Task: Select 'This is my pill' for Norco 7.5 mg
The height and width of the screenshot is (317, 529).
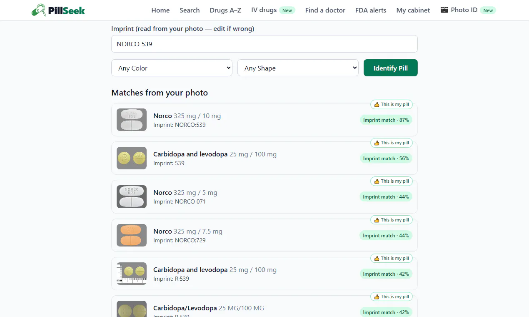Action: (x=392, y=220)
